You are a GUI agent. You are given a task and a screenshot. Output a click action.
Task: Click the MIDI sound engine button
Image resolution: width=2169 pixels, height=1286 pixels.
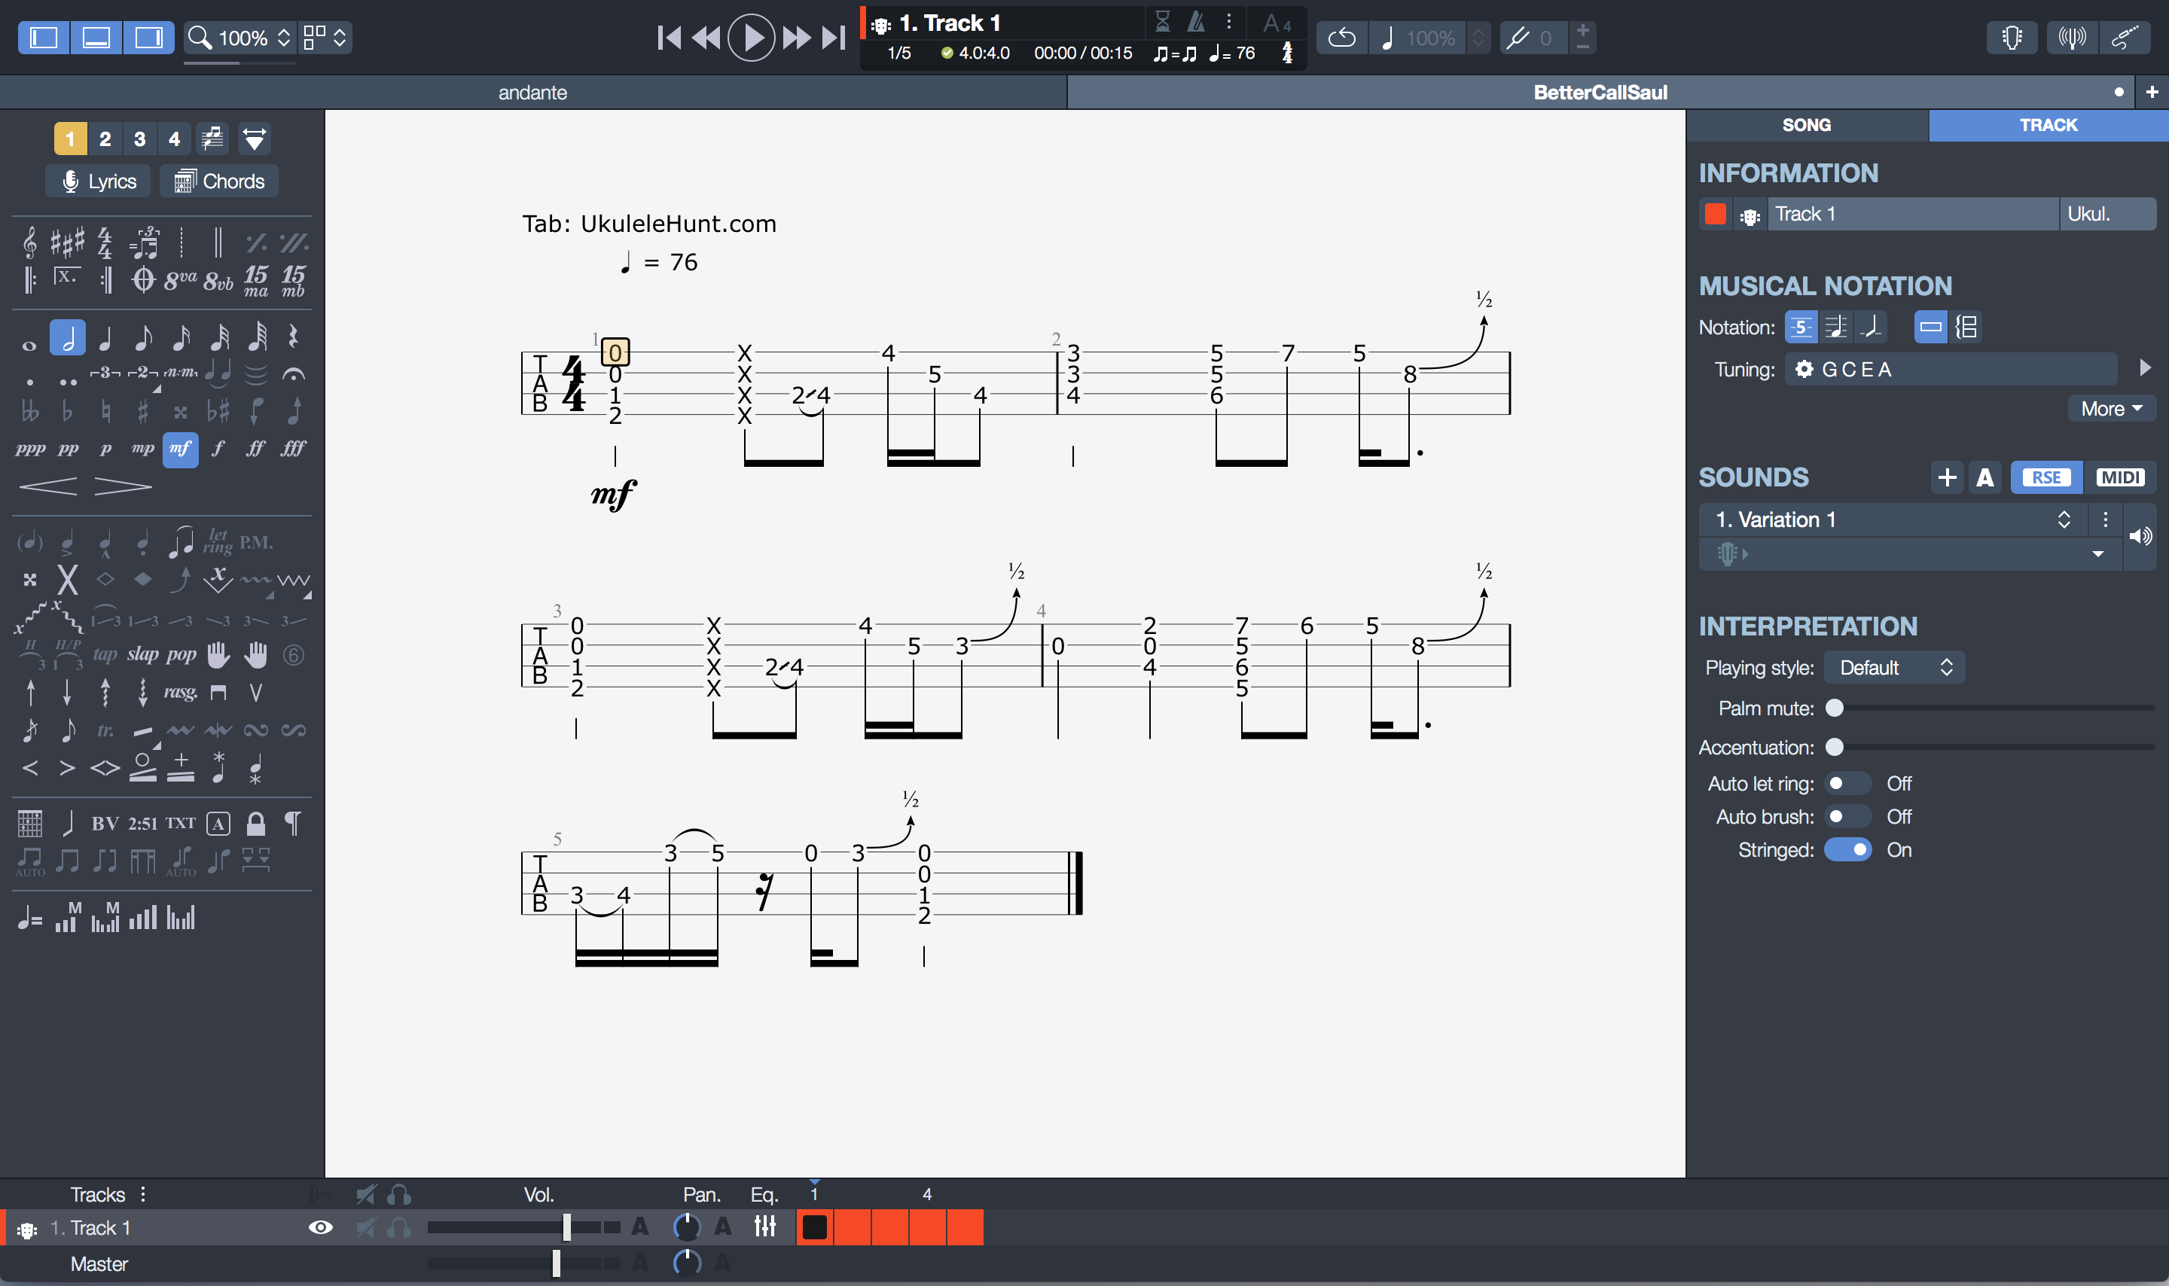click(2119, 477)
